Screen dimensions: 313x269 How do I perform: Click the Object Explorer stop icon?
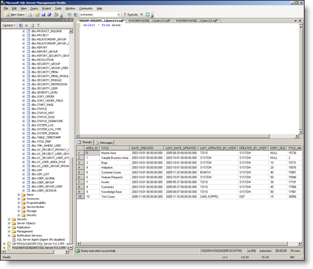pyautogui.click(x=26, y=25)
